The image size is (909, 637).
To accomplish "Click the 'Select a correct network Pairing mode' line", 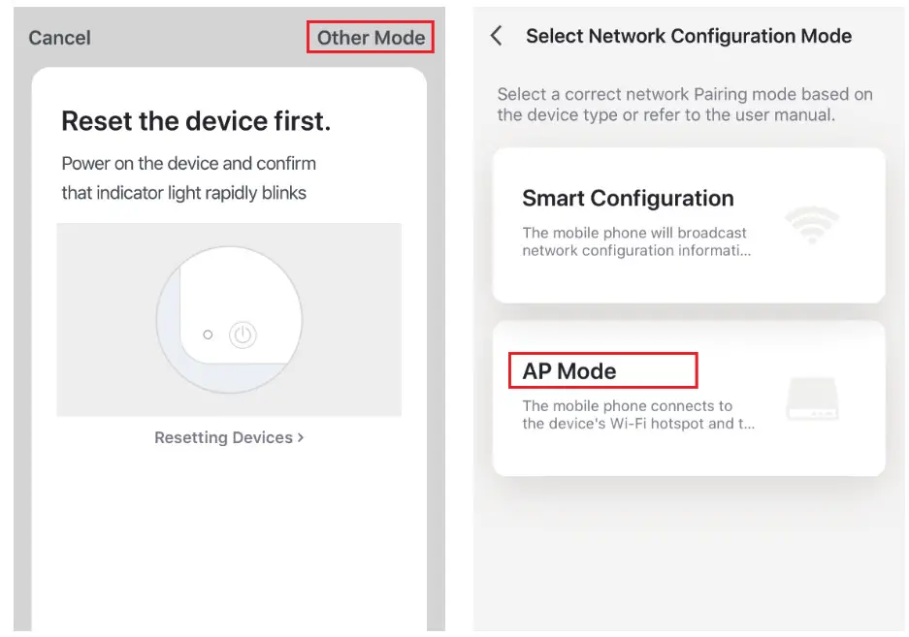I will click(x=685, y=95).
